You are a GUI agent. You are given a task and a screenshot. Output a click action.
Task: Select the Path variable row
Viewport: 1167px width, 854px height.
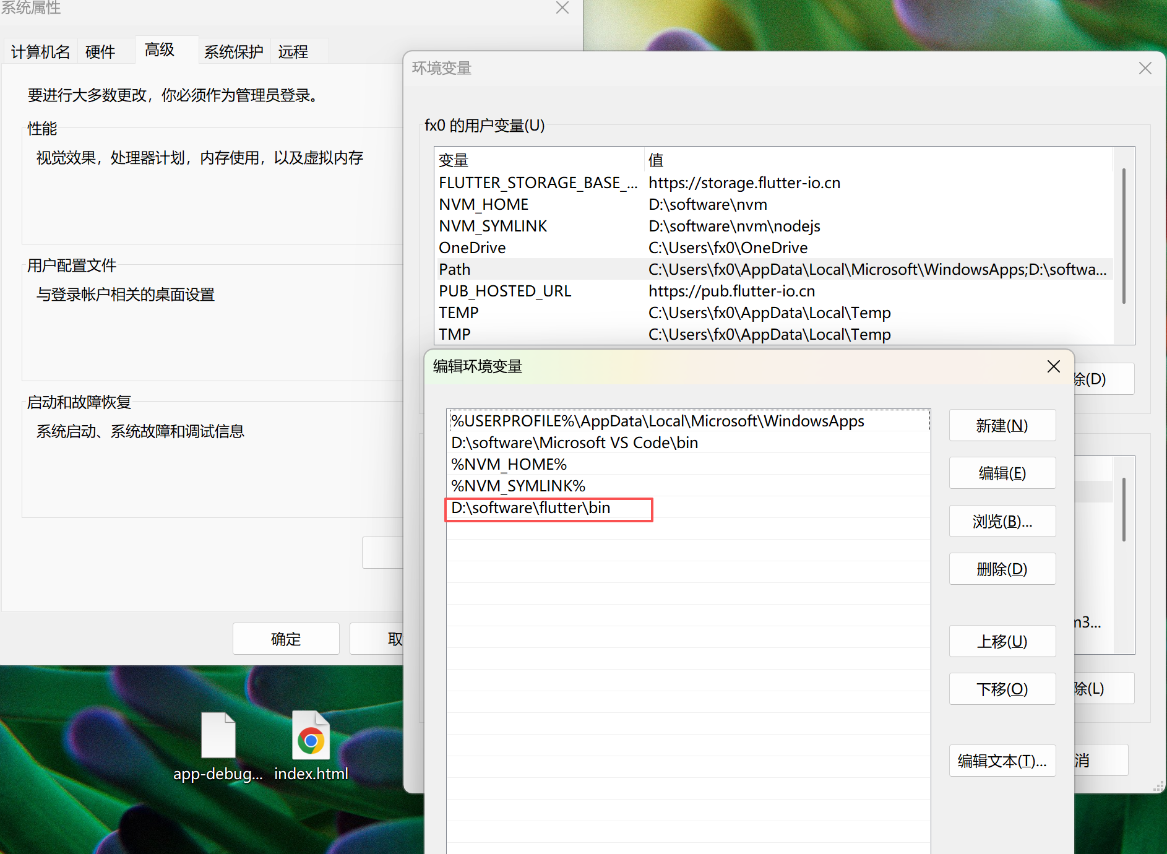[557, 269]
